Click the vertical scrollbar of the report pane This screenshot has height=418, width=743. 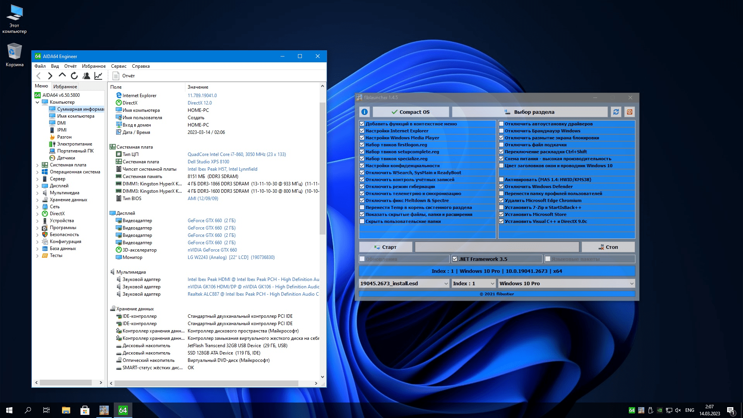322,168
